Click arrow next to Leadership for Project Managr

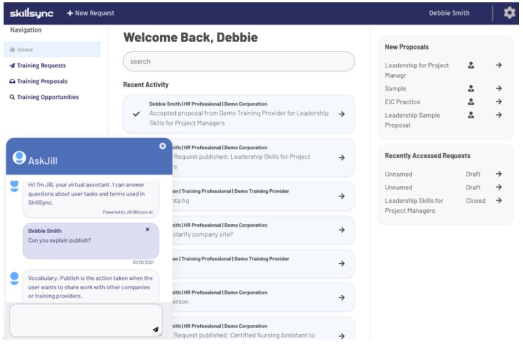499,66
